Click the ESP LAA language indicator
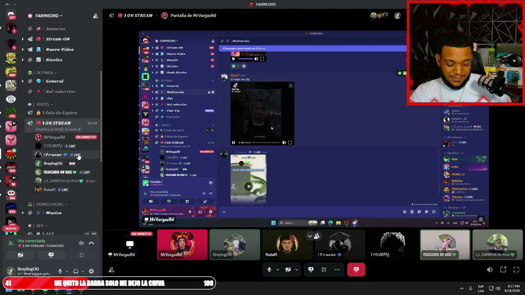The width and height of the screenshot is (525, 295). 481,288
